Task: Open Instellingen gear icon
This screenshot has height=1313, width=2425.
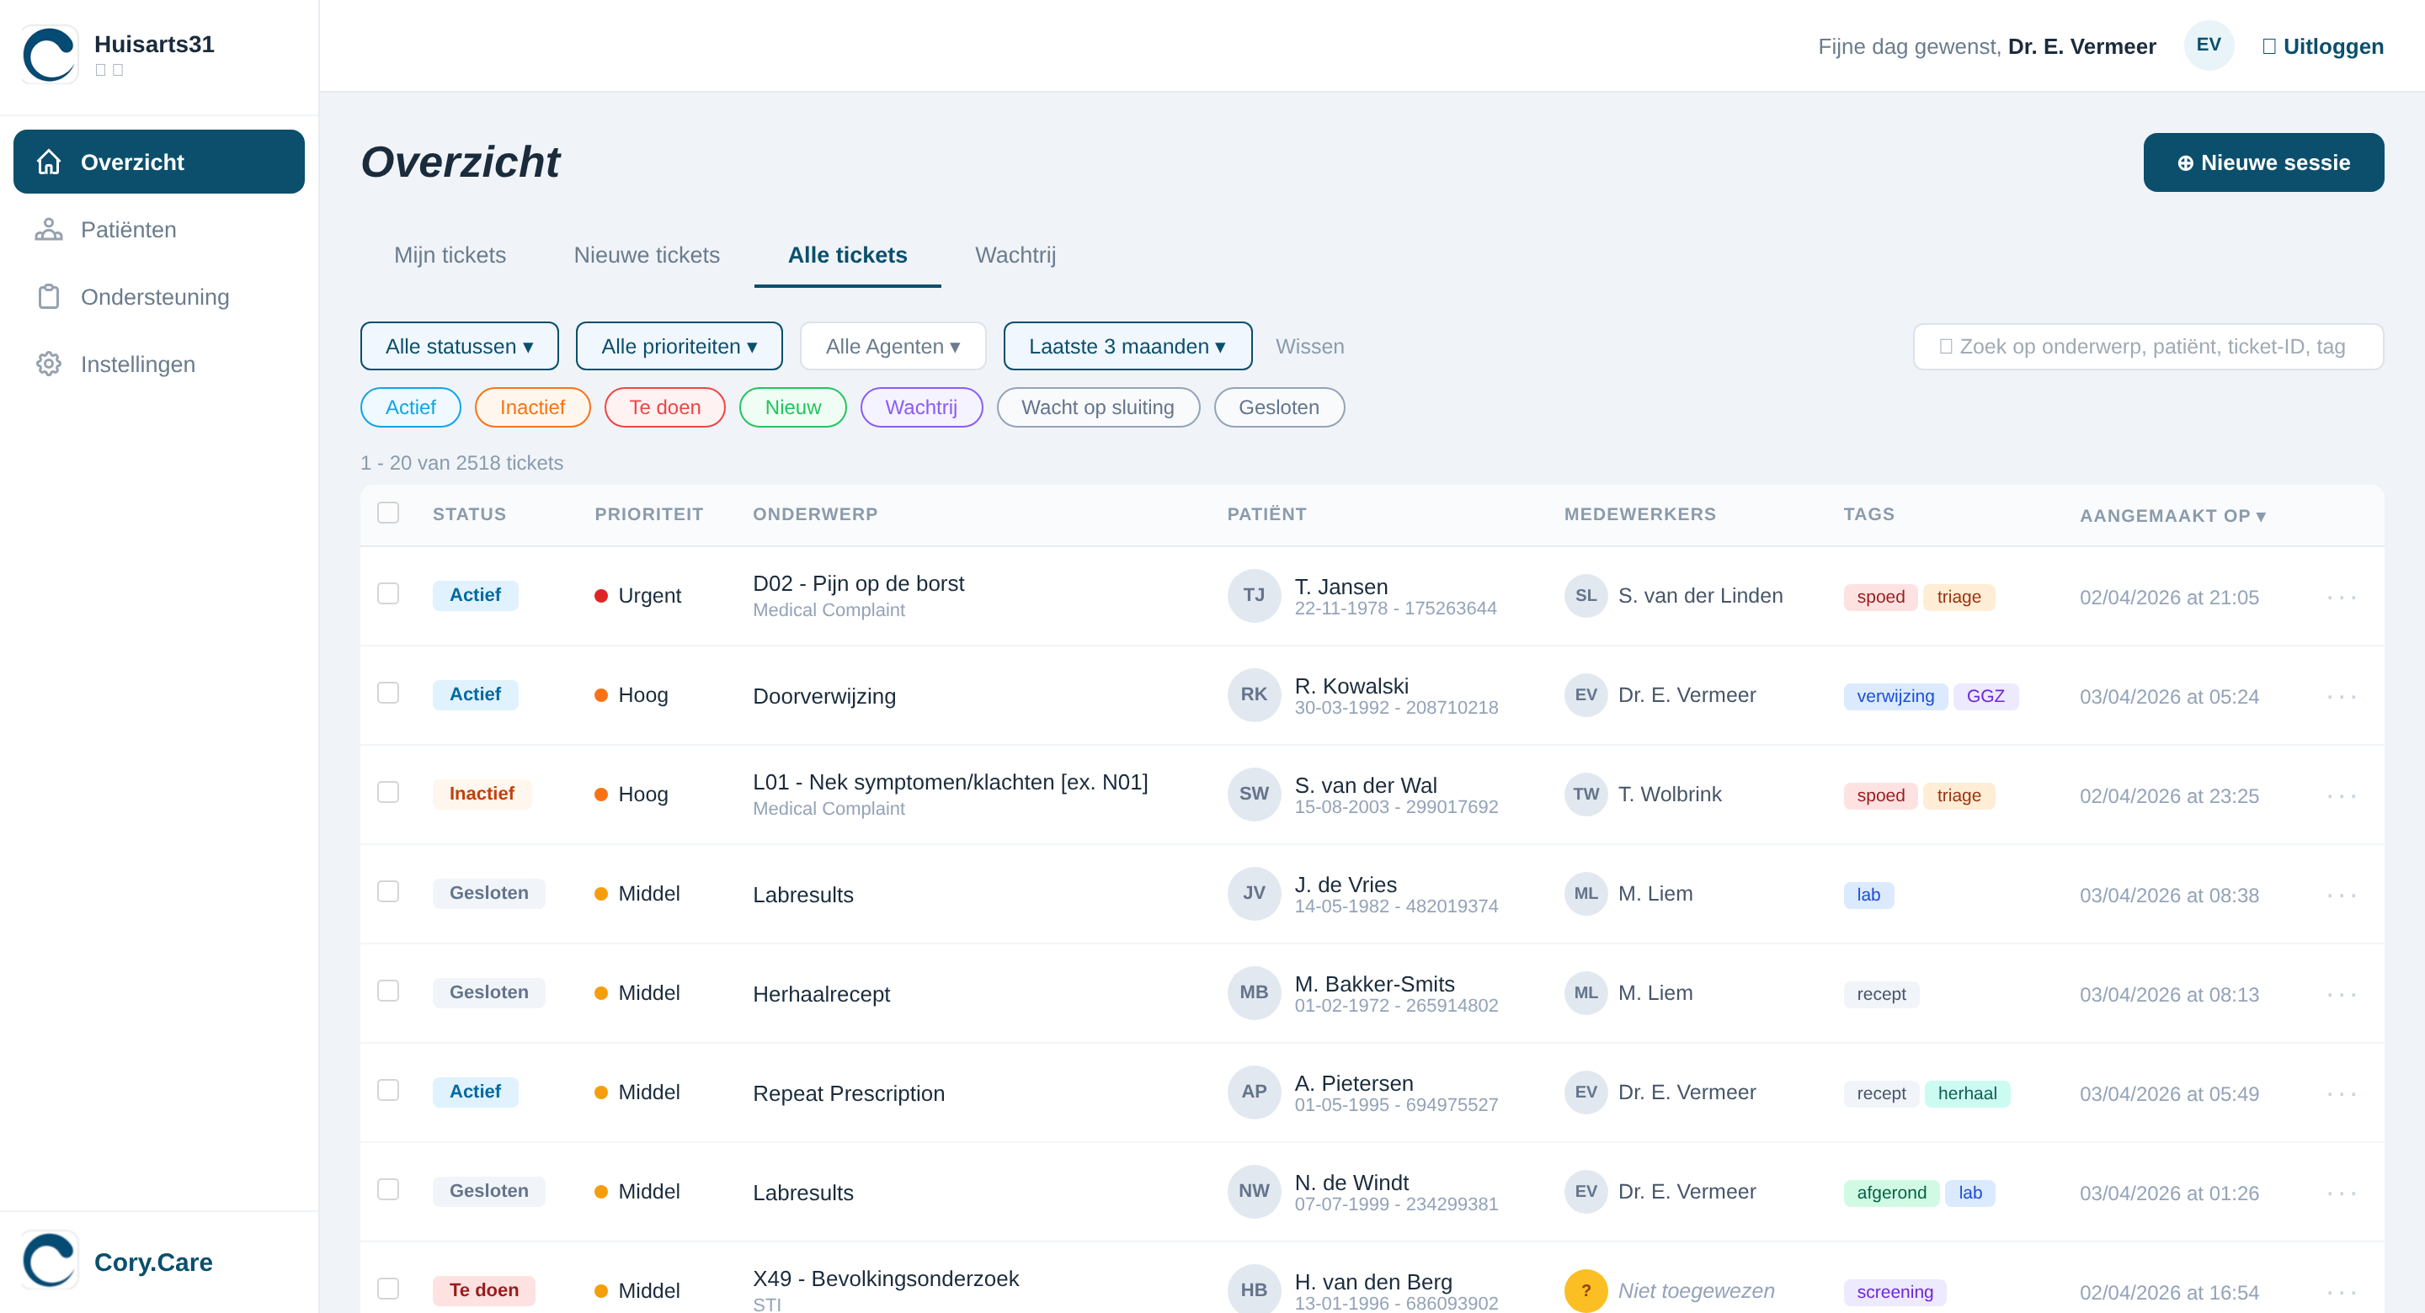Action: click(49, 364)
